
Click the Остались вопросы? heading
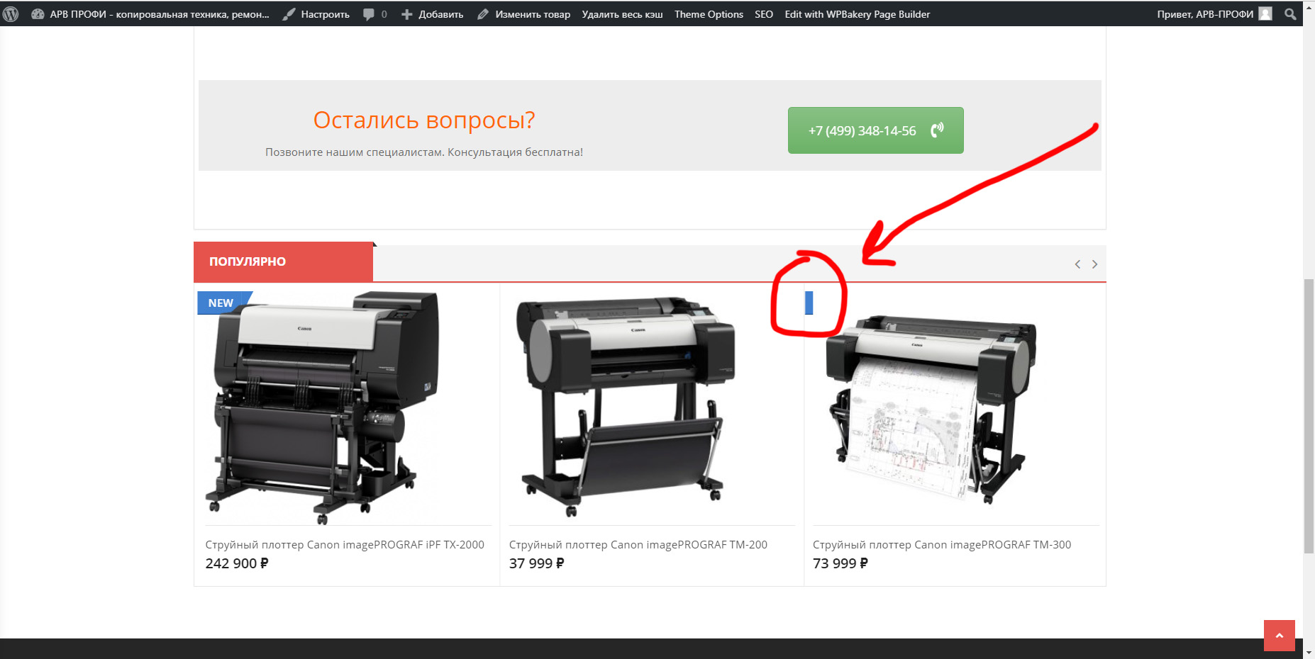click(x=424, y=120)
